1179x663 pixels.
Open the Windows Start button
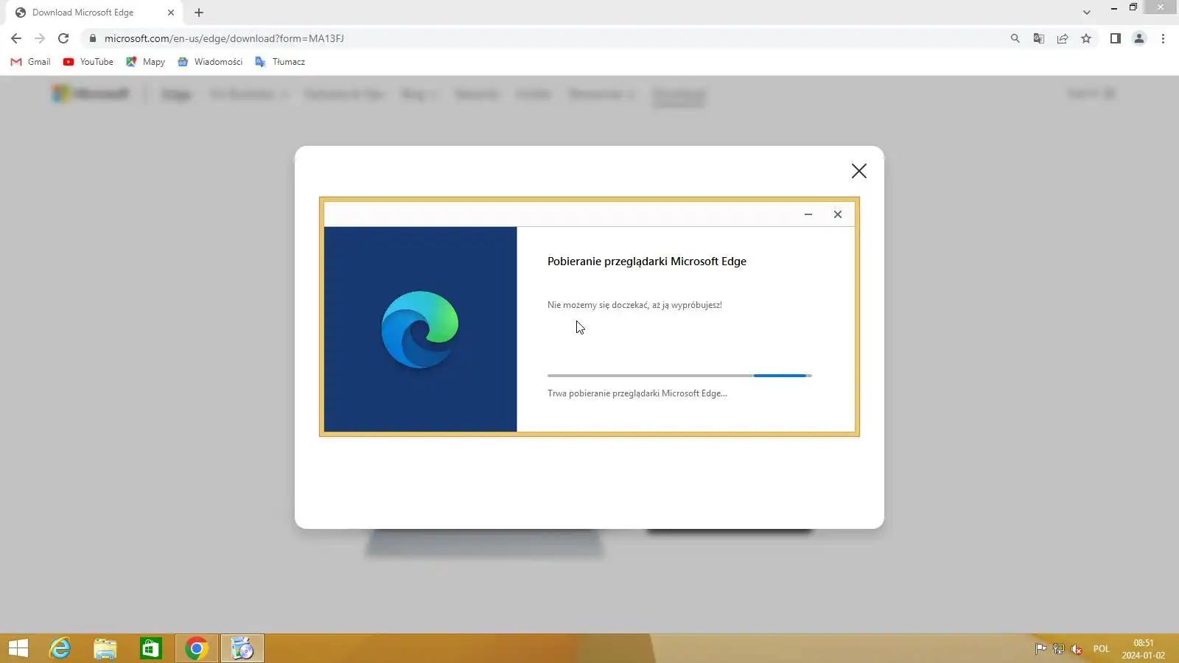tap(18, 649)
